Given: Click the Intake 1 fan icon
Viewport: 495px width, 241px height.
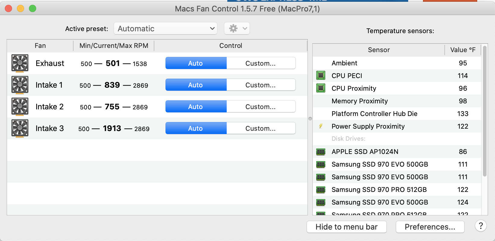Looking at the screenshot, I should pos(20,85).
